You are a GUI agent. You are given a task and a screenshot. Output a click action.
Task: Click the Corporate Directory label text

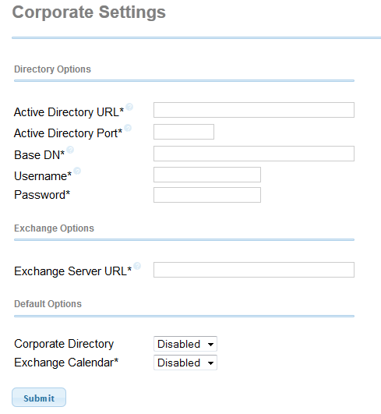tap(64, 344)
